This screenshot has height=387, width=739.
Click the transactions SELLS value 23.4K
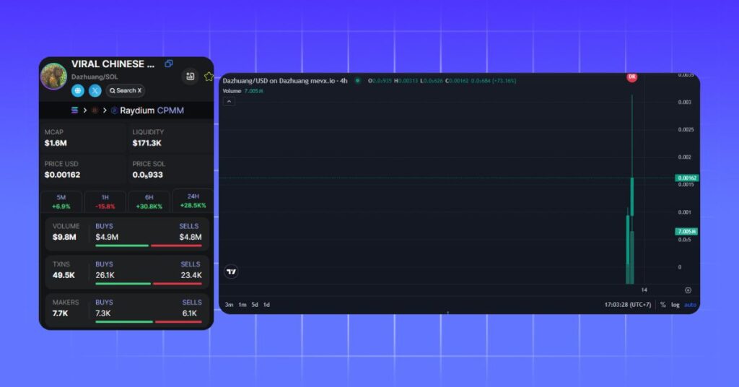(191, 275)
